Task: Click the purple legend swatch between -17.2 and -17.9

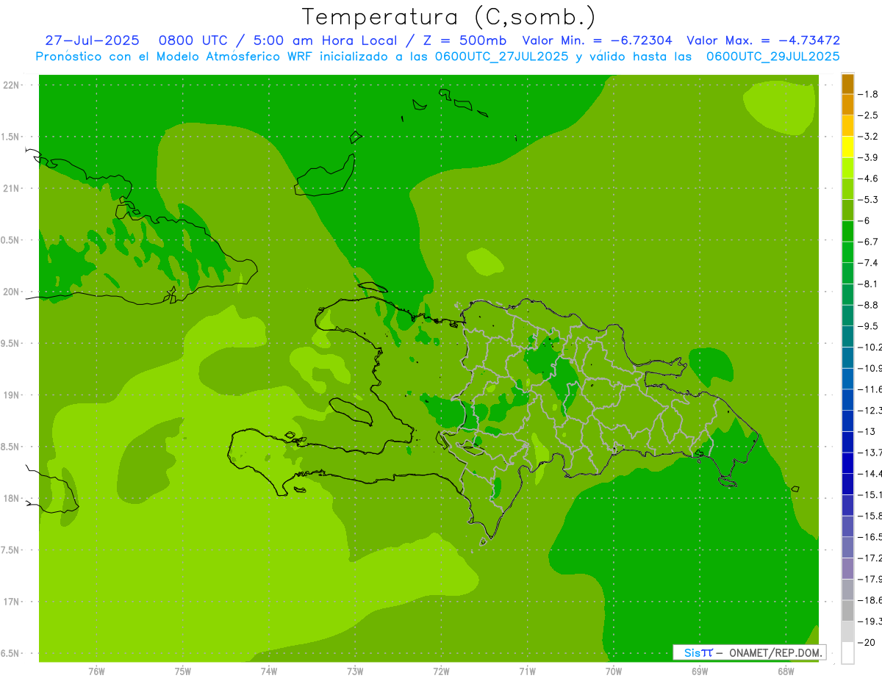Action: [847, 569]
